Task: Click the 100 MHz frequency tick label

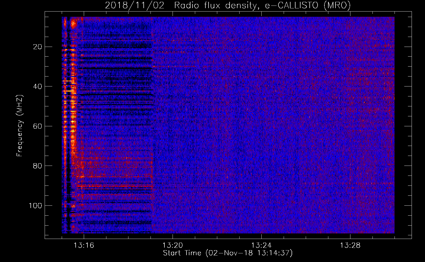Action: click(35, 205)
